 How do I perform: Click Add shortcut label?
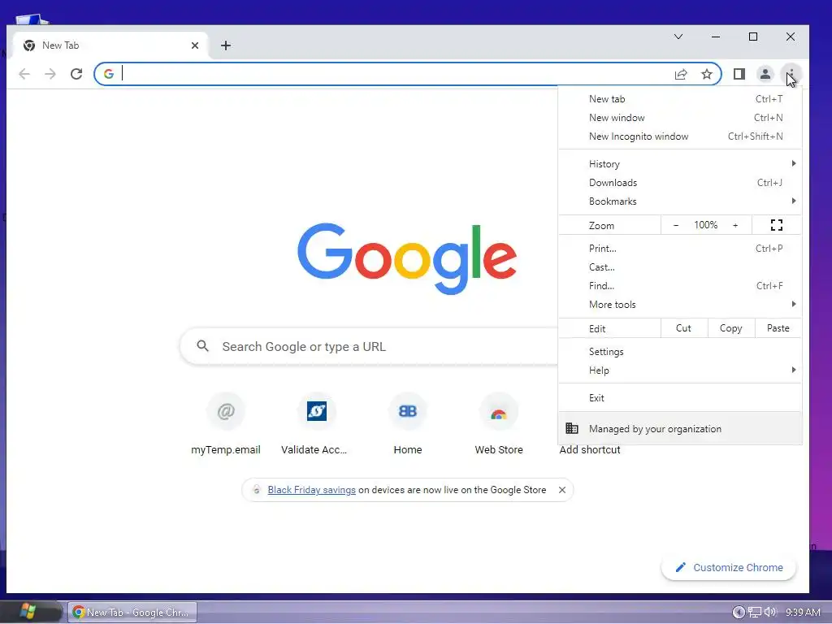pos(590,450)
